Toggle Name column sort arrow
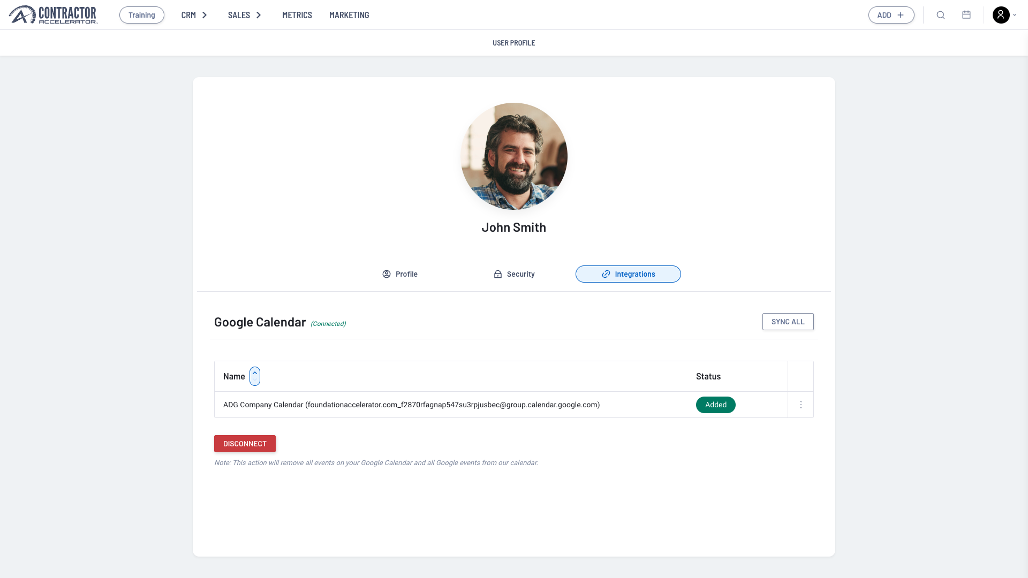Screen dimensions: 1028x578 point(255,376)
